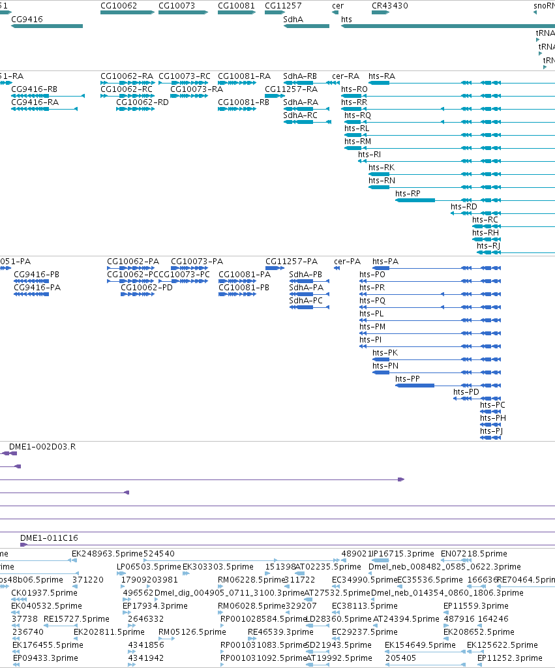Open transcript hts-RM

(450, 148)
